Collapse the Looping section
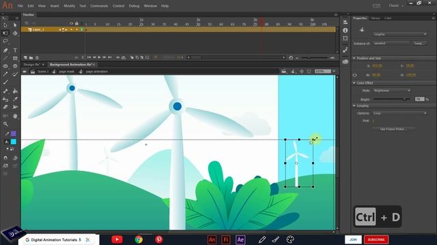 (x=354, y=106)
